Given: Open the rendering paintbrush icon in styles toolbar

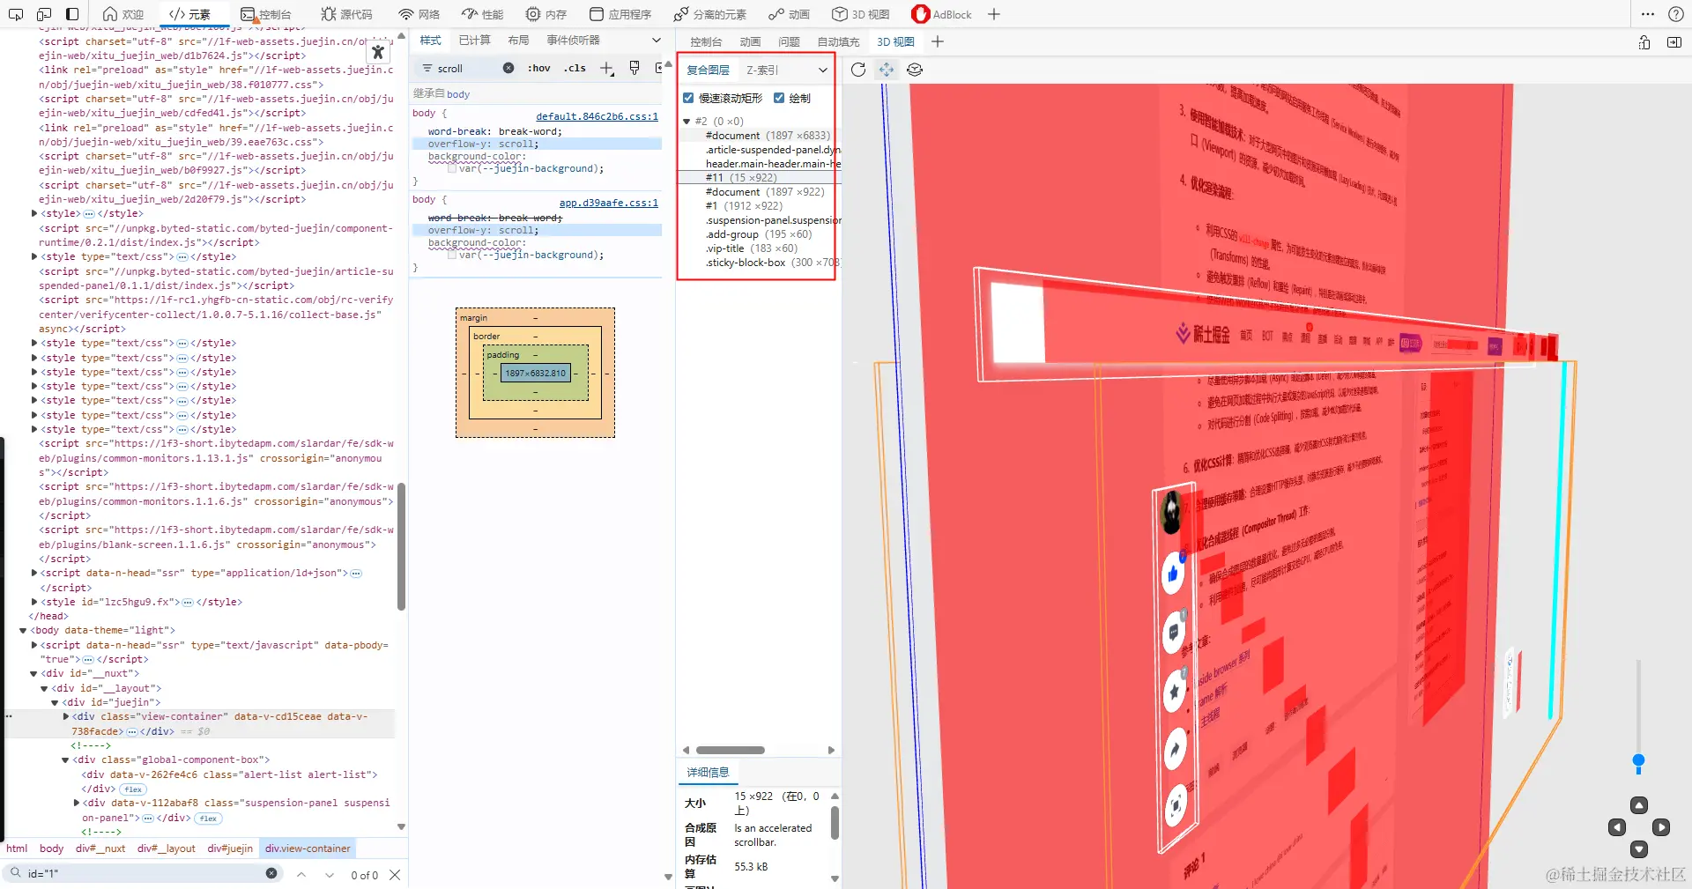Looking at the screenshot, I should pyautogui.click(x=634, y=68).
